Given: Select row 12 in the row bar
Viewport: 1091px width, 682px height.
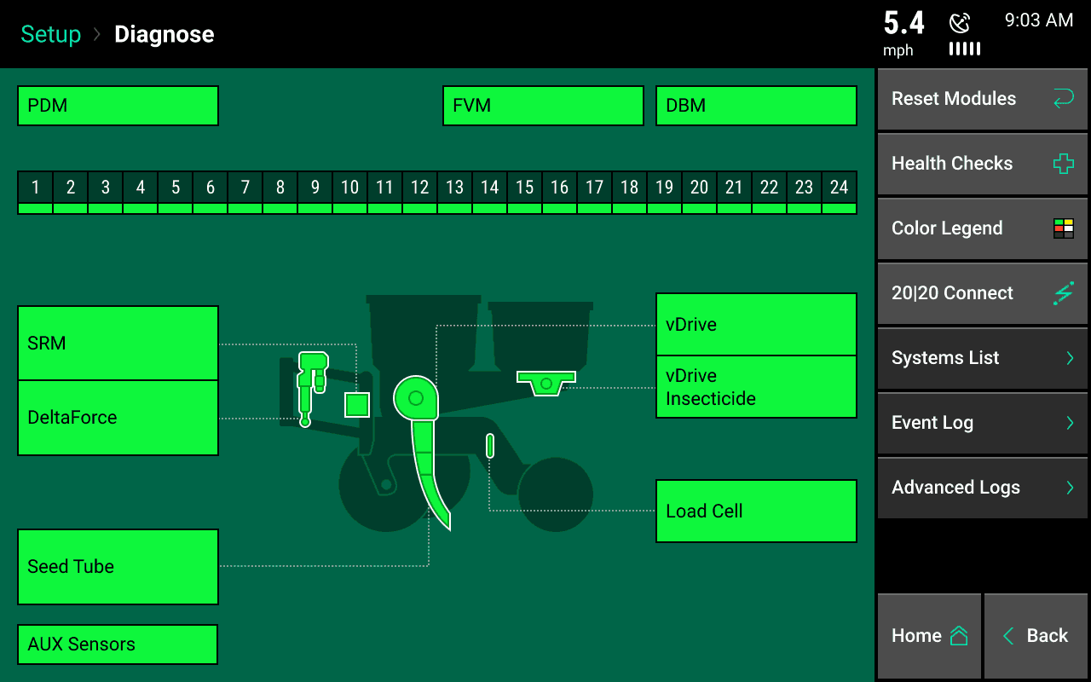Looking at the screenshot, I should coord(419,188).
